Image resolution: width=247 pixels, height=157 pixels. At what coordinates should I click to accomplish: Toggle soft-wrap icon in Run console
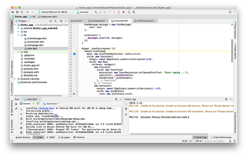tap(21, 119)
